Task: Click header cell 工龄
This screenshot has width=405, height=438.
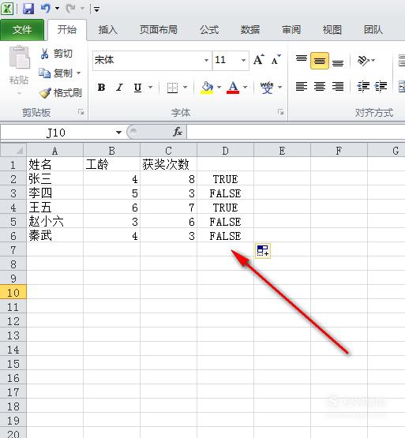Action: [x=111, y=164]
